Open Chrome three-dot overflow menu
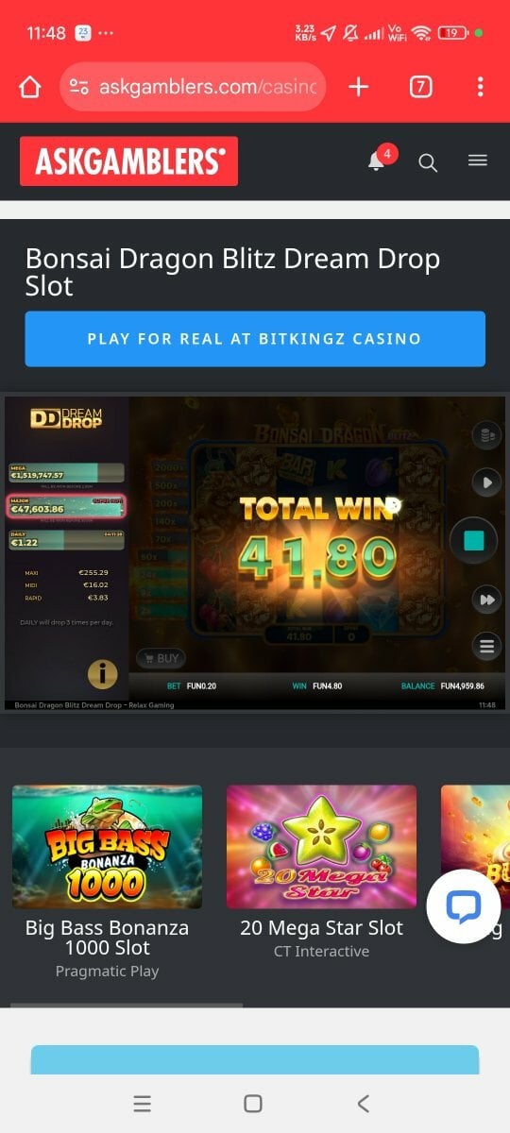The width and height of the screenshot is (510, 1133). point(480,87)
